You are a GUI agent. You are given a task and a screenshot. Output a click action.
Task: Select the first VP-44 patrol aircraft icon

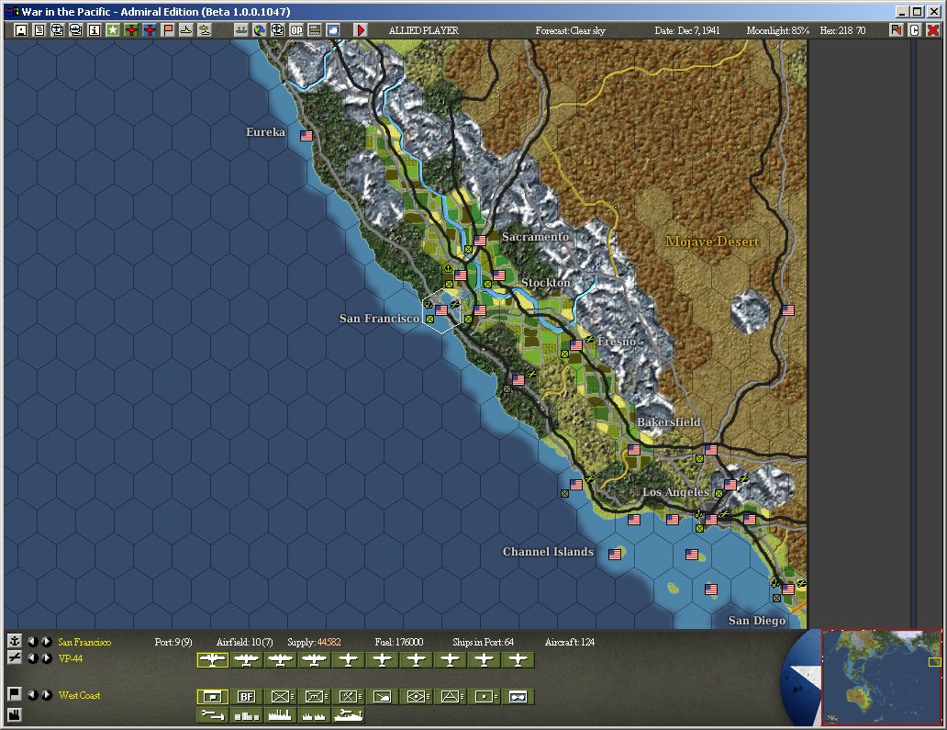point(213,660)
